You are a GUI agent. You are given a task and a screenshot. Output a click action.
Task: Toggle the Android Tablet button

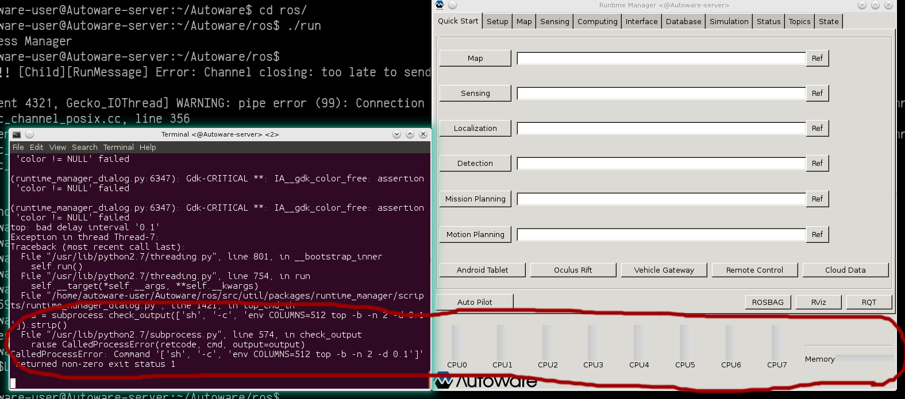[483, 270]
